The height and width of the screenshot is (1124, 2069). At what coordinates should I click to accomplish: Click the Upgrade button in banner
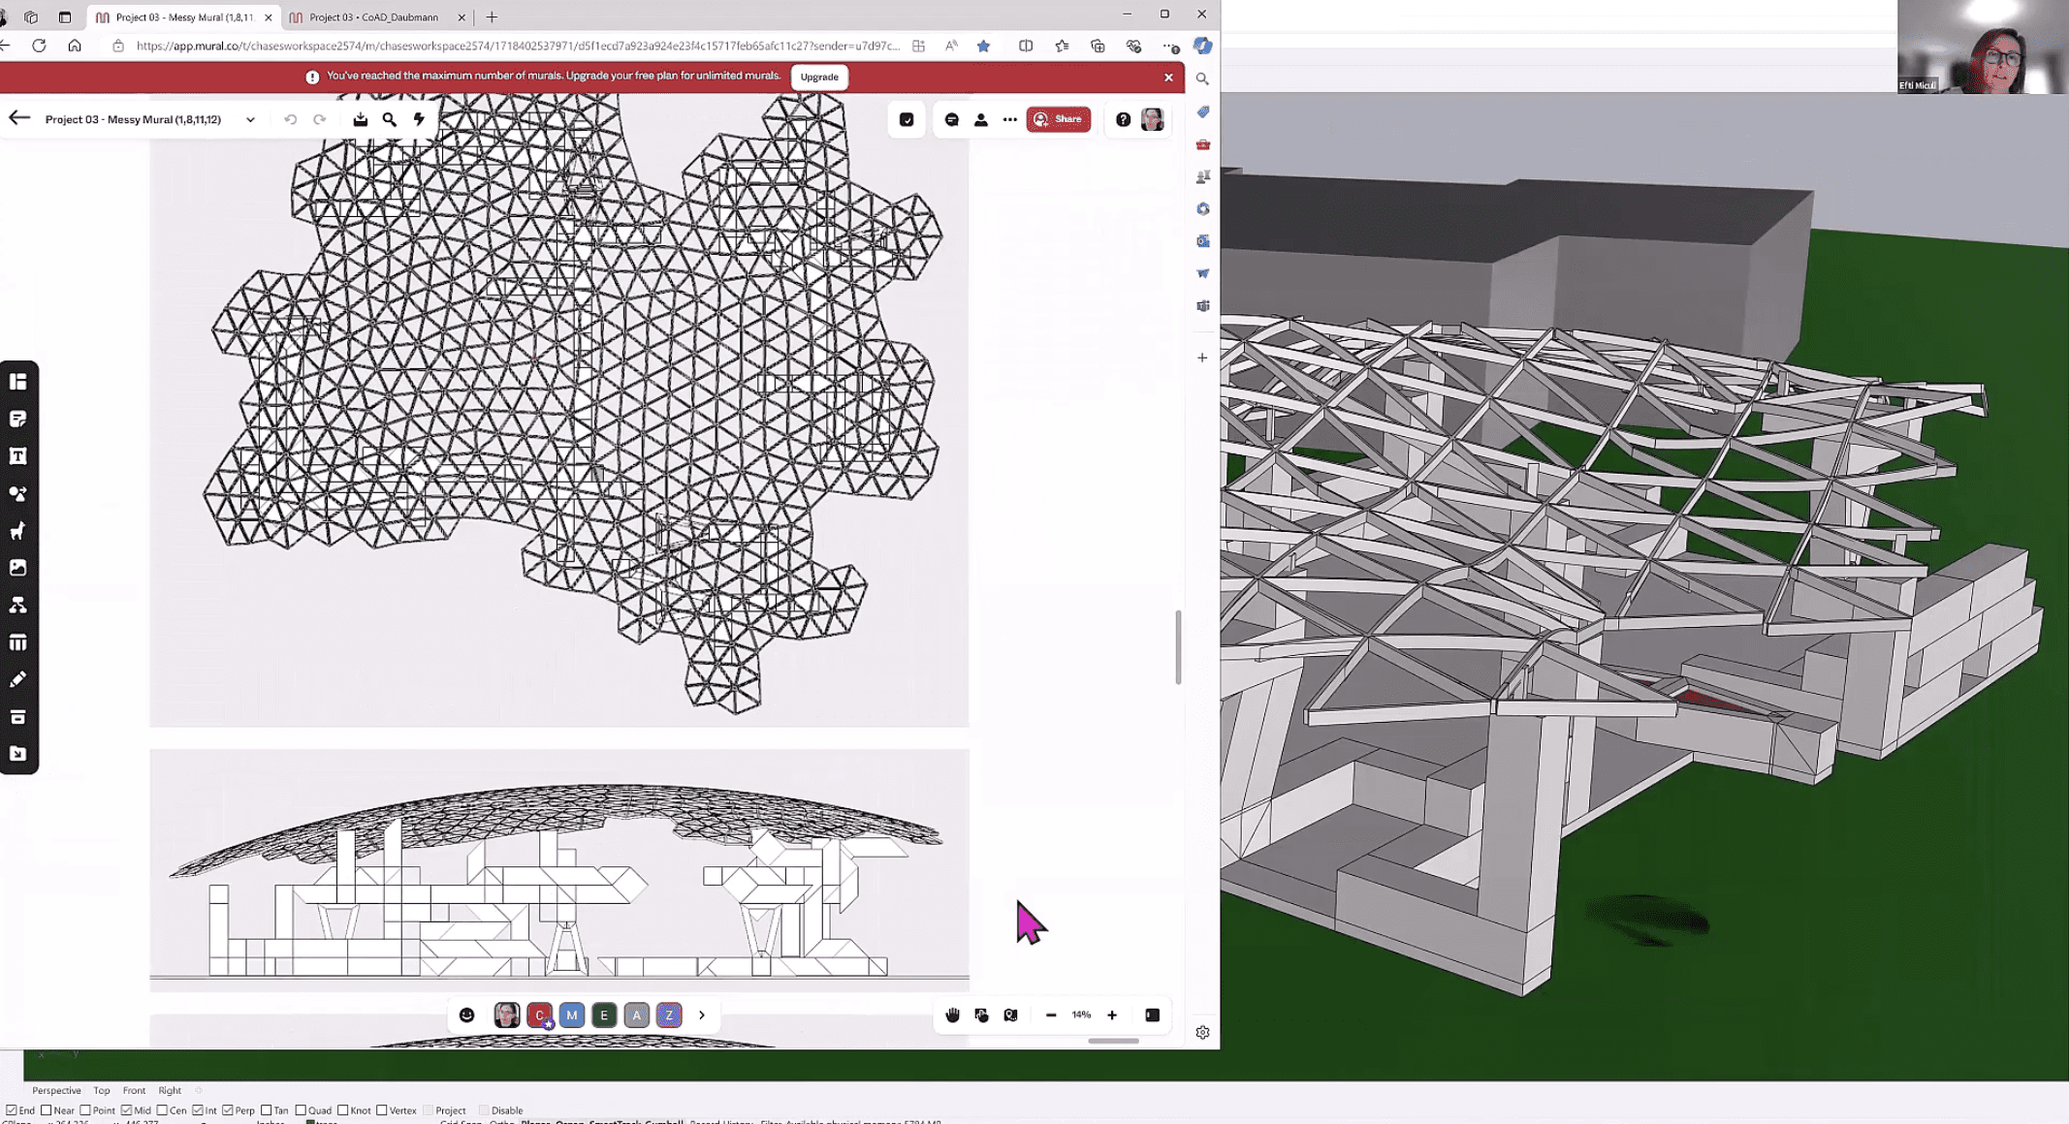(x=819, y=77)
